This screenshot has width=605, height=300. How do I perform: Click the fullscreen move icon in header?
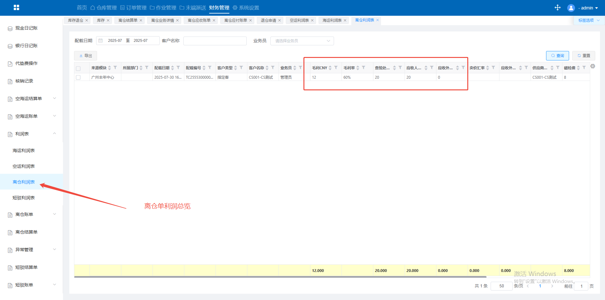[x=557, y=8]
